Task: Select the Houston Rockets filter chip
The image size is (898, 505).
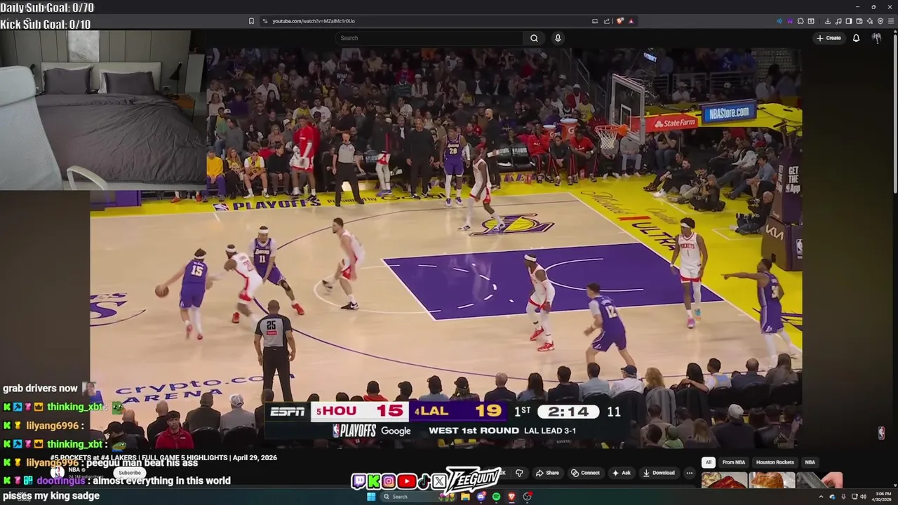Action: coord(775,462)
